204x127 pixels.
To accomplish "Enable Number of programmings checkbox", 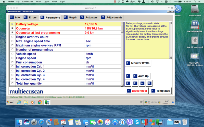I will point(12,49).
